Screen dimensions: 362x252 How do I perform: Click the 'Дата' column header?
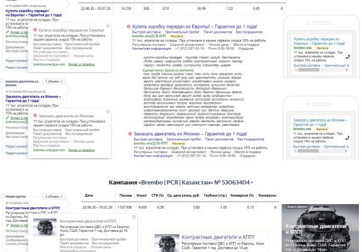click(x=89, y=195)
